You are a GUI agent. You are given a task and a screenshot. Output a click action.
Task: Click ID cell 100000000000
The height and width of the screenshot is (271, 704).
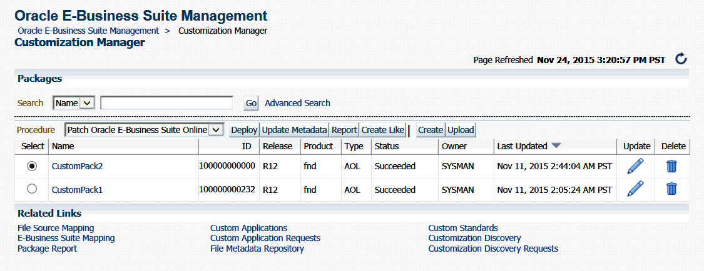227,165
